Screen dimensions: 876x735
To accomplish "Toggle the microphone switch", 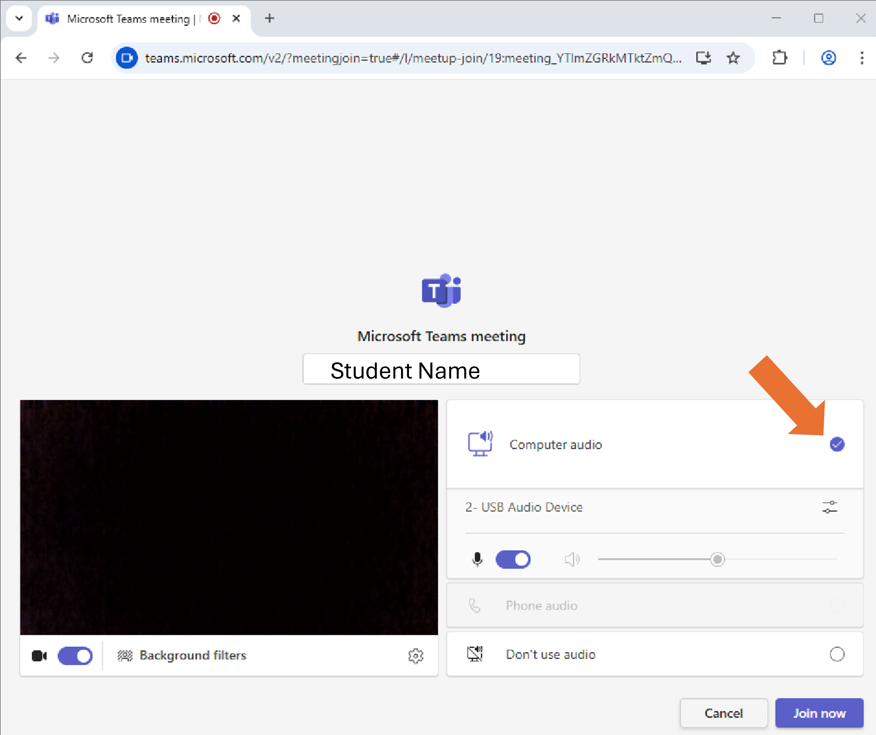I will pyautogui.click(x=513, y=559).
